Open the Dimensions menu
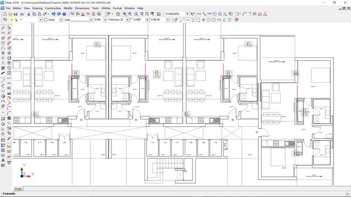Image resolution: width=351 pixels, height=197 pixels. (x=82, y=8)
